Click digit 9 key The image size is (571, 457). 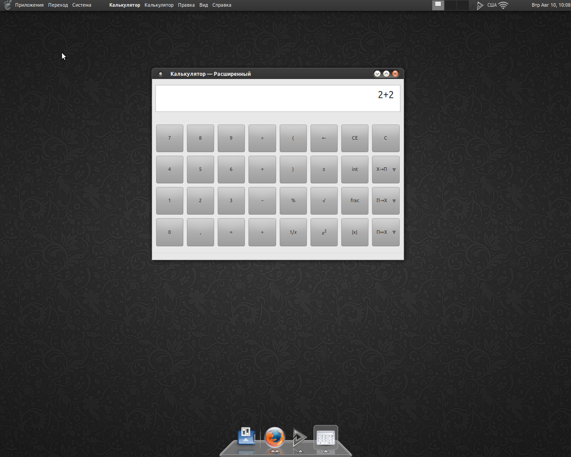(231, 138)
